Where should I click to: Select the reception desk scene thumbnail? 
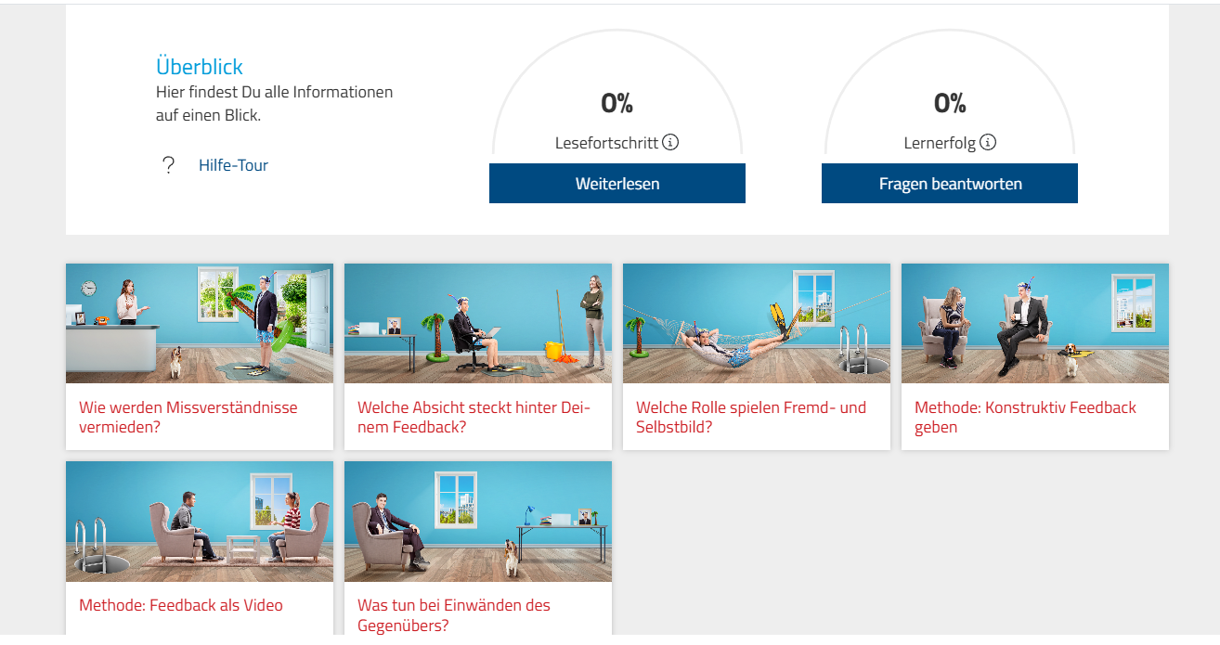(200, 324)
